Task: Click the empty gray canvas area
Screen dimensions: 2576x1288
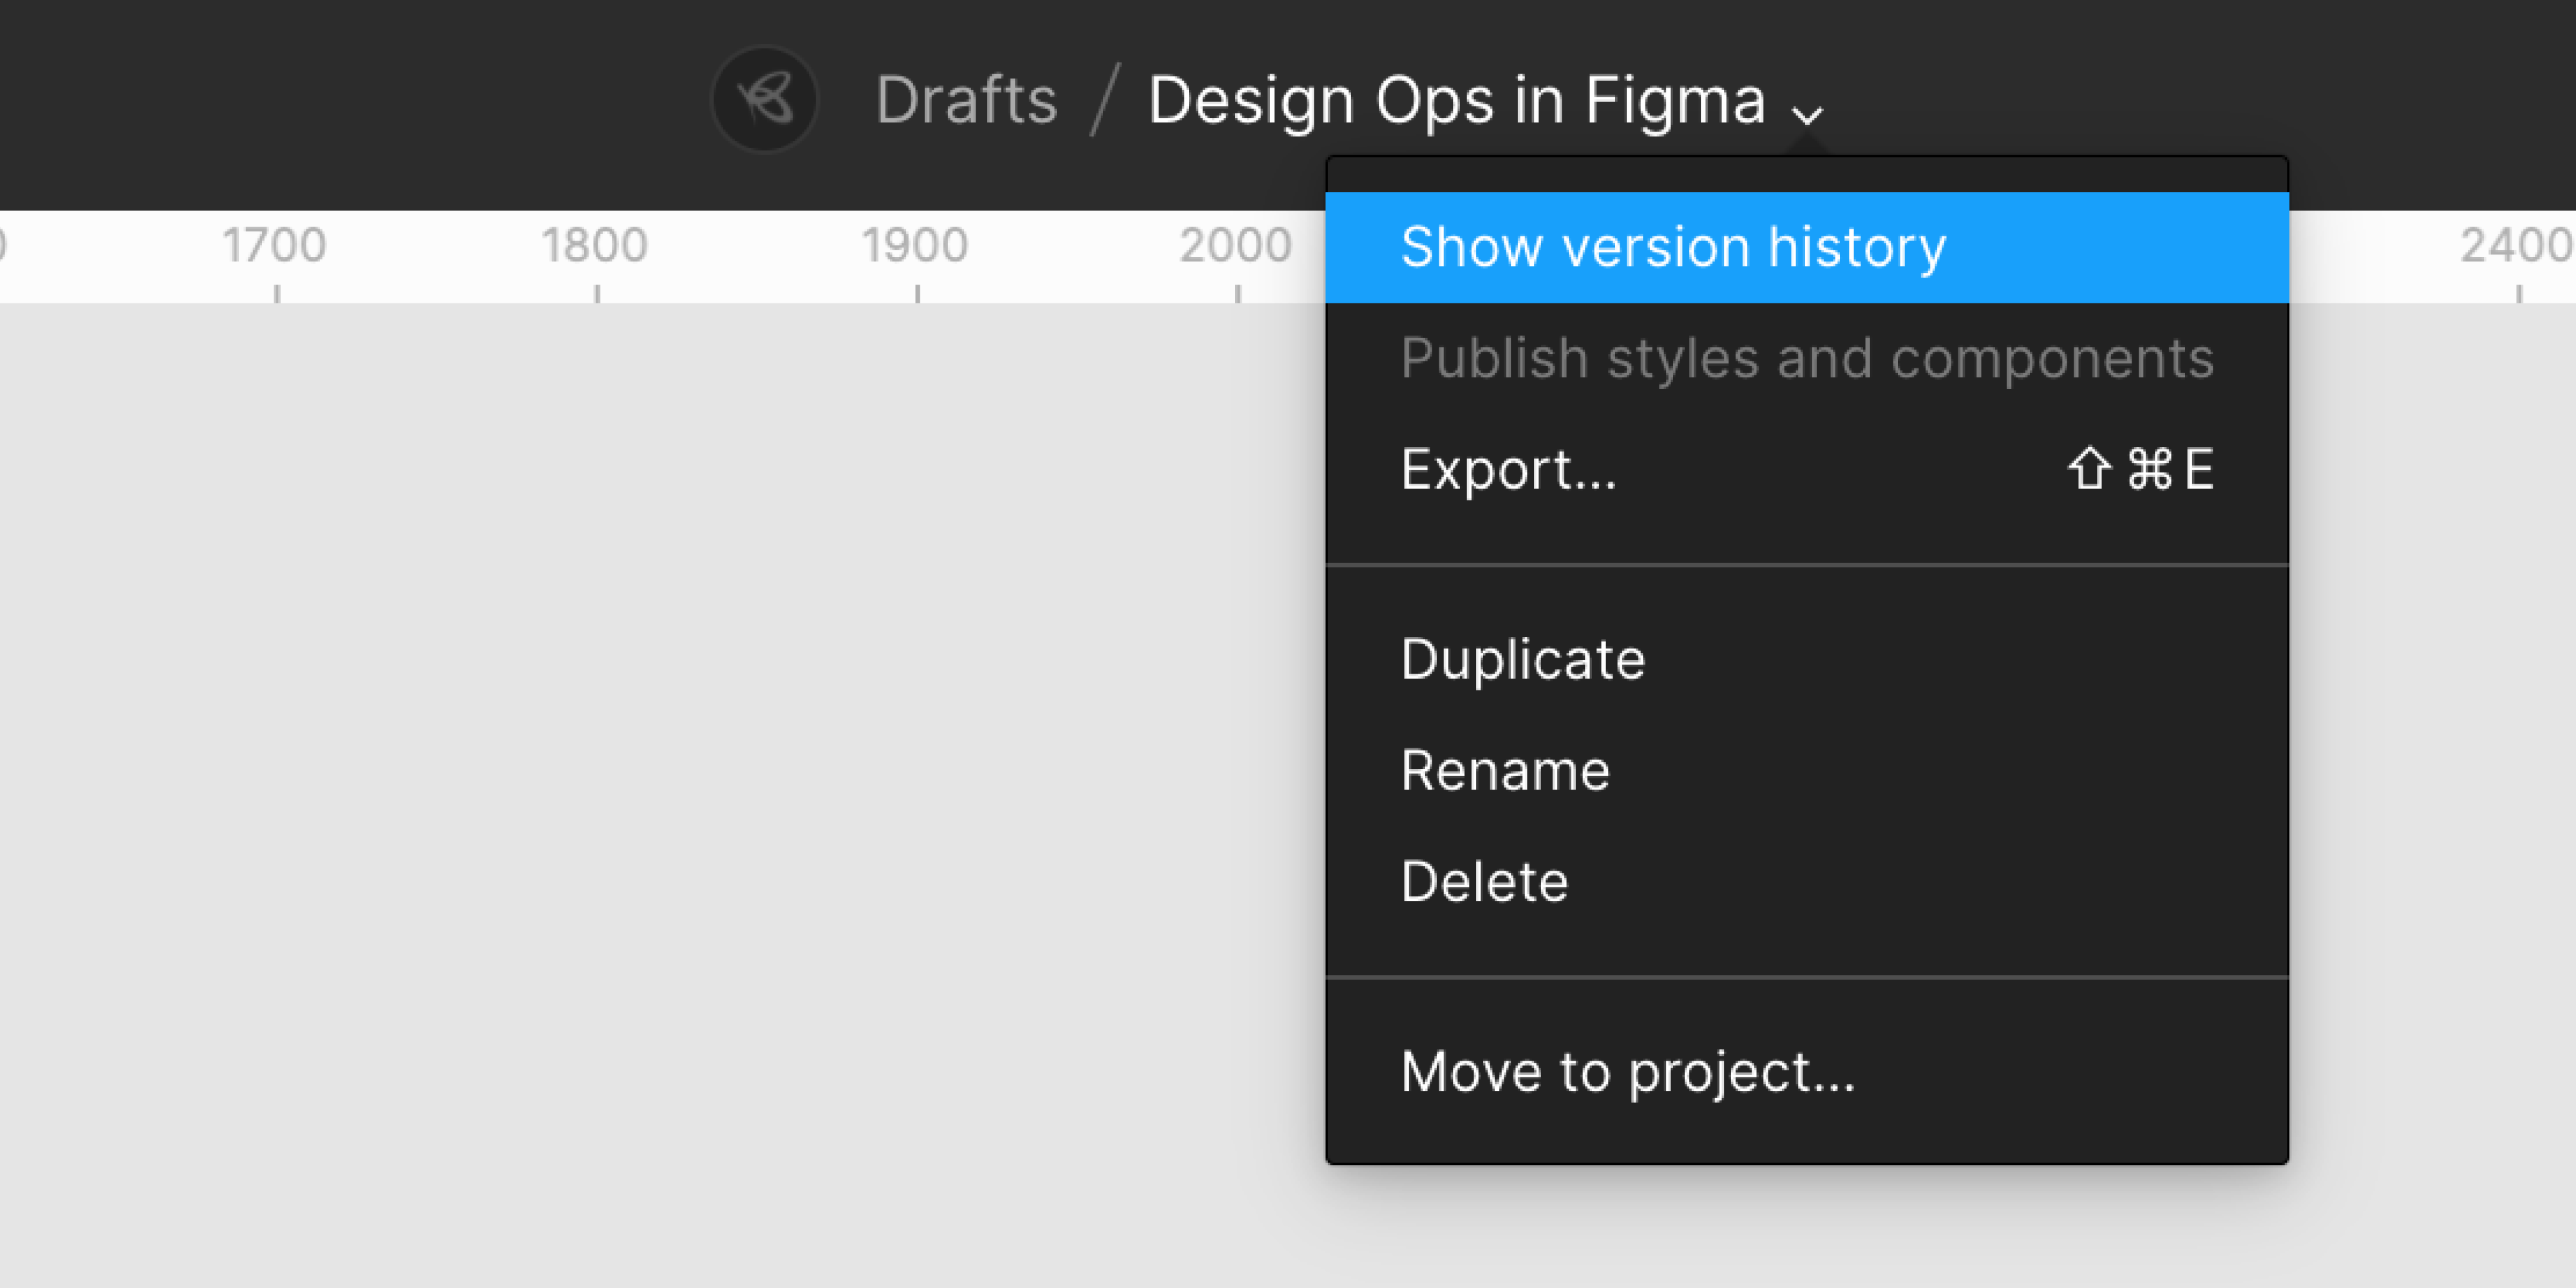Action: click(640, 780)
